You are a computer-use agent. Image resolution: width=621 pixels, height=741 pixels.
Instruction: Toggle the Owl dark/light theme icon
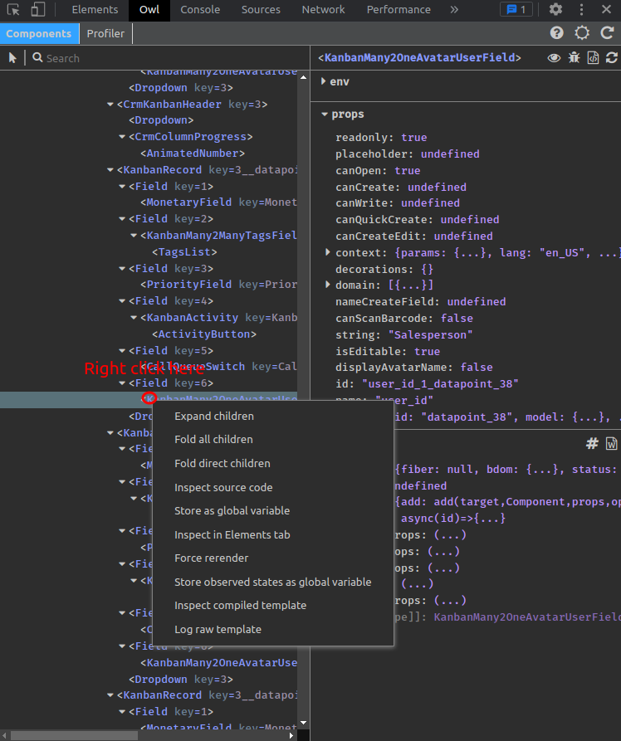click(582, 32)
